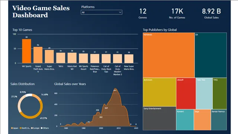Image resolution: width=238 pixels, height=134 pixels.
Task: Click the Sales Distribution title
Action: [22, 84]
